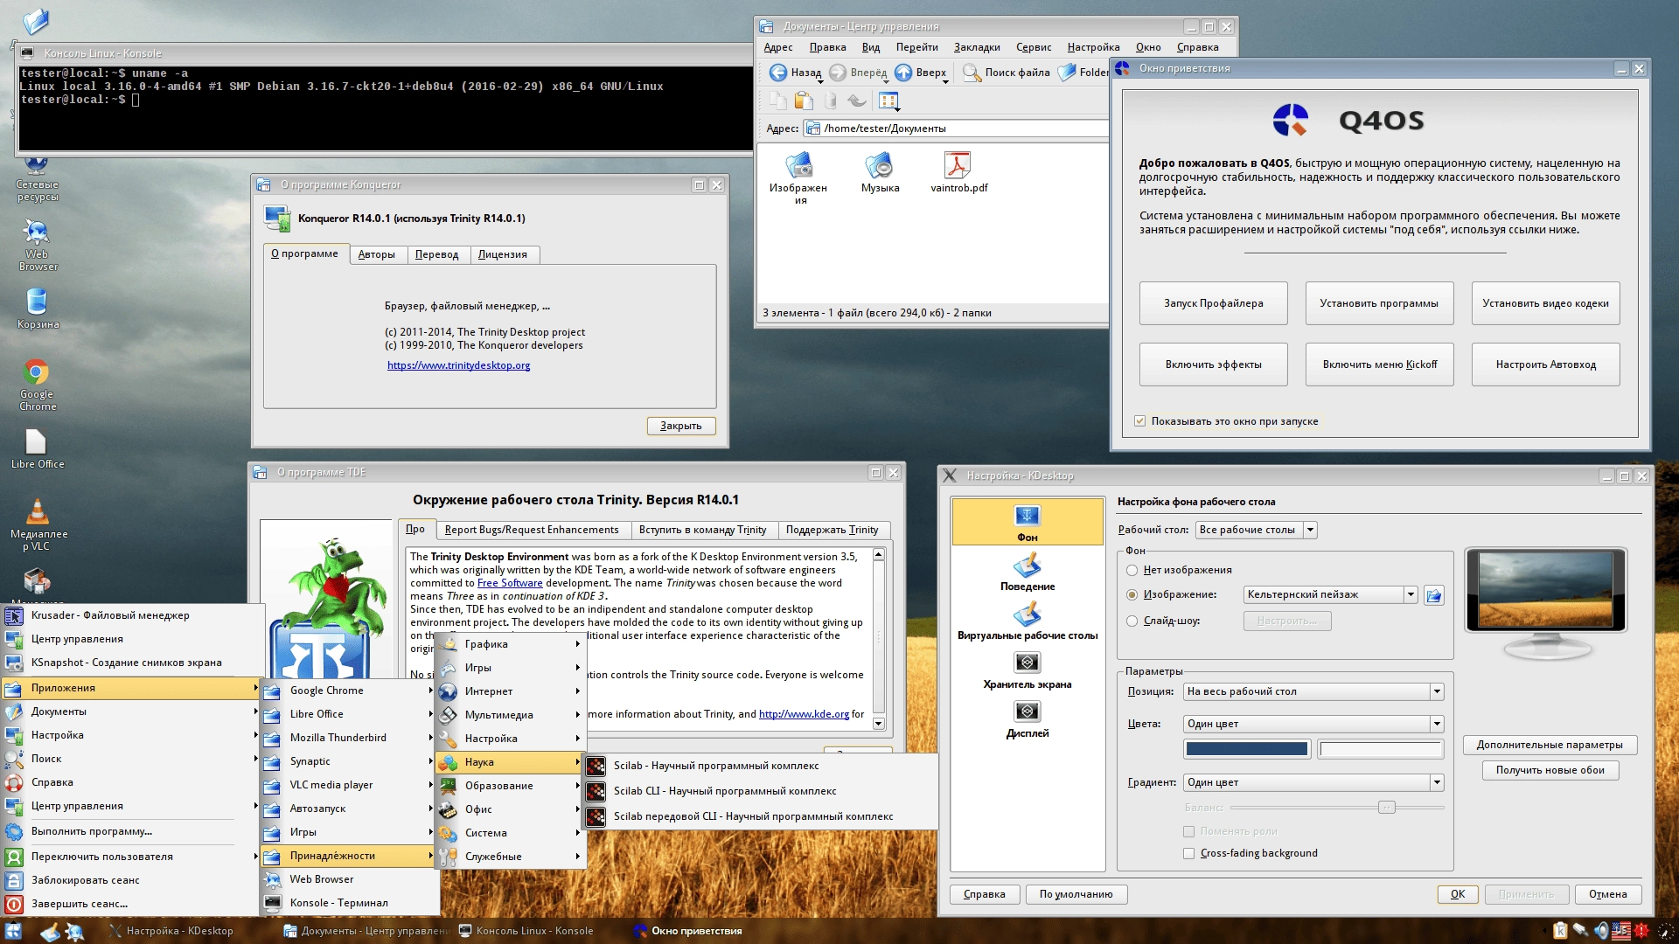Click the Баланс slider handle
Viewport: 1679px width, 944px height.
(1386, 808)
